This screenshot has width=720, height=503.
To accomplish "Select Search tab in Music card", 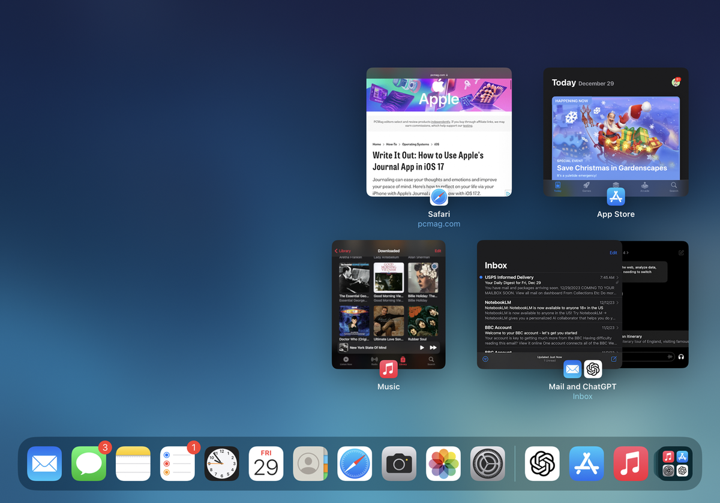I will coord(431,360).
